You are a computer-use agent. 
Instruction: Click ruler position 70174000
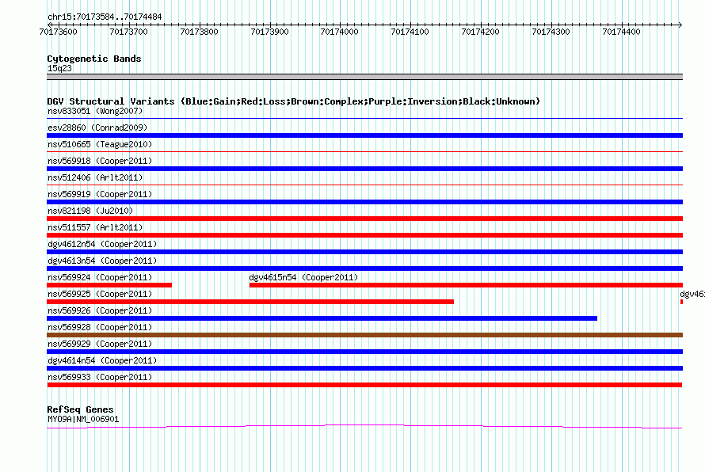coord(340,32)
